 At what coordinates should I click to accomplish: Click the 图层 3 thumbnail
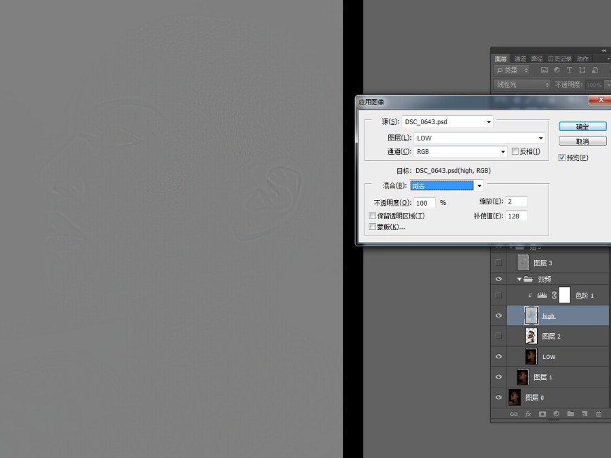523,263
